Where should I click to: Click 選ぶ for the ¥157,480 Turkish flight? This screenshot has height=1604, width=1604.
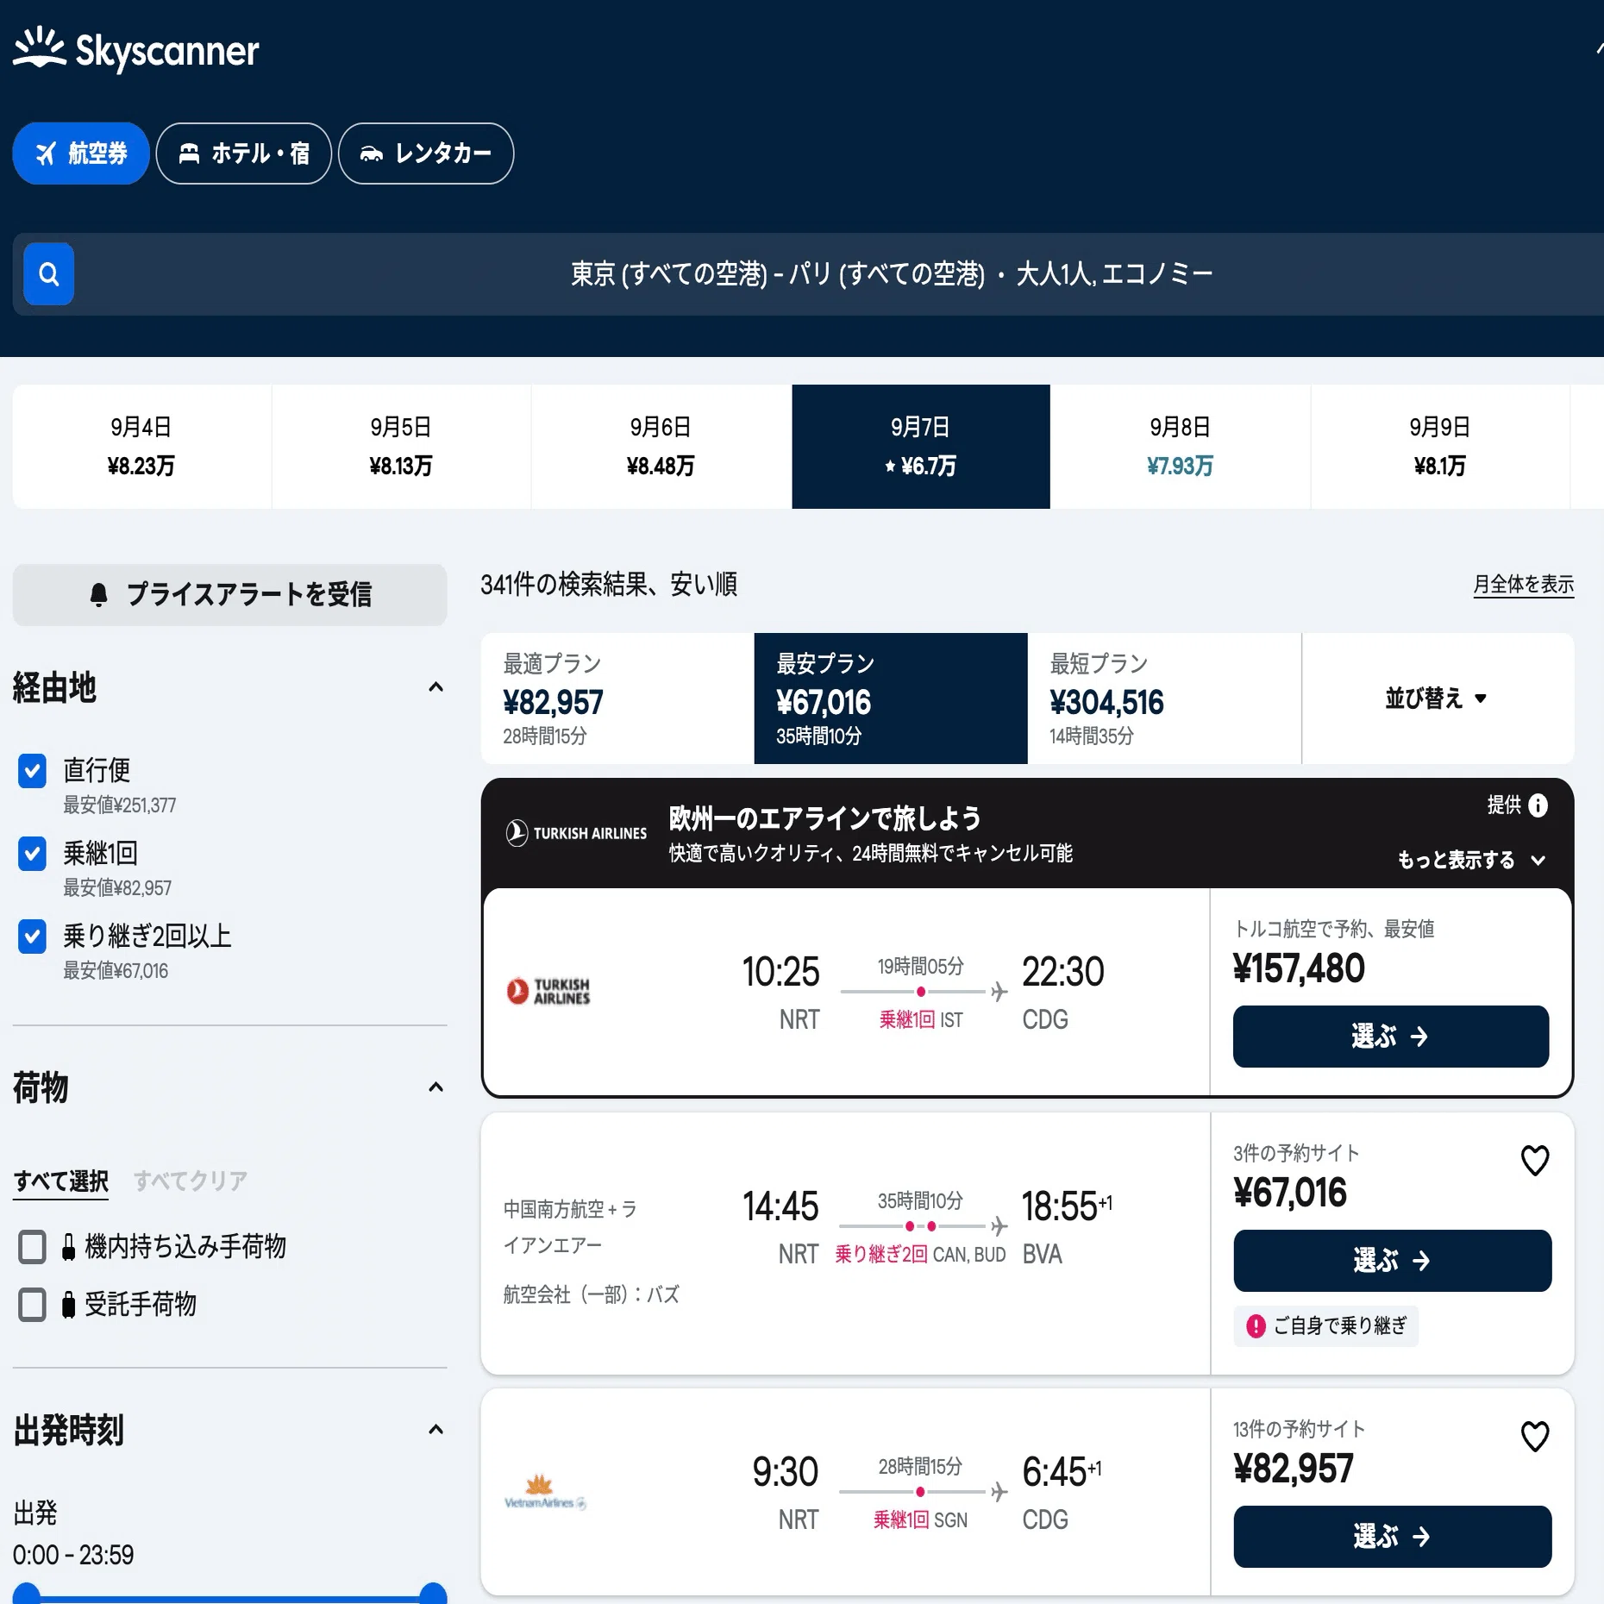click(1391, 1037)
